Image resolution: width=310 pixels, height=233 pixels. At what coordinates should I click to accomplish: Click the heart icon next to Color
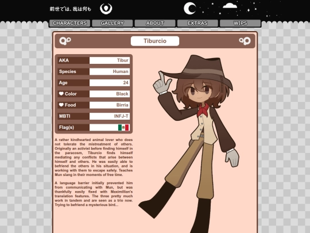tap(61, 94)
